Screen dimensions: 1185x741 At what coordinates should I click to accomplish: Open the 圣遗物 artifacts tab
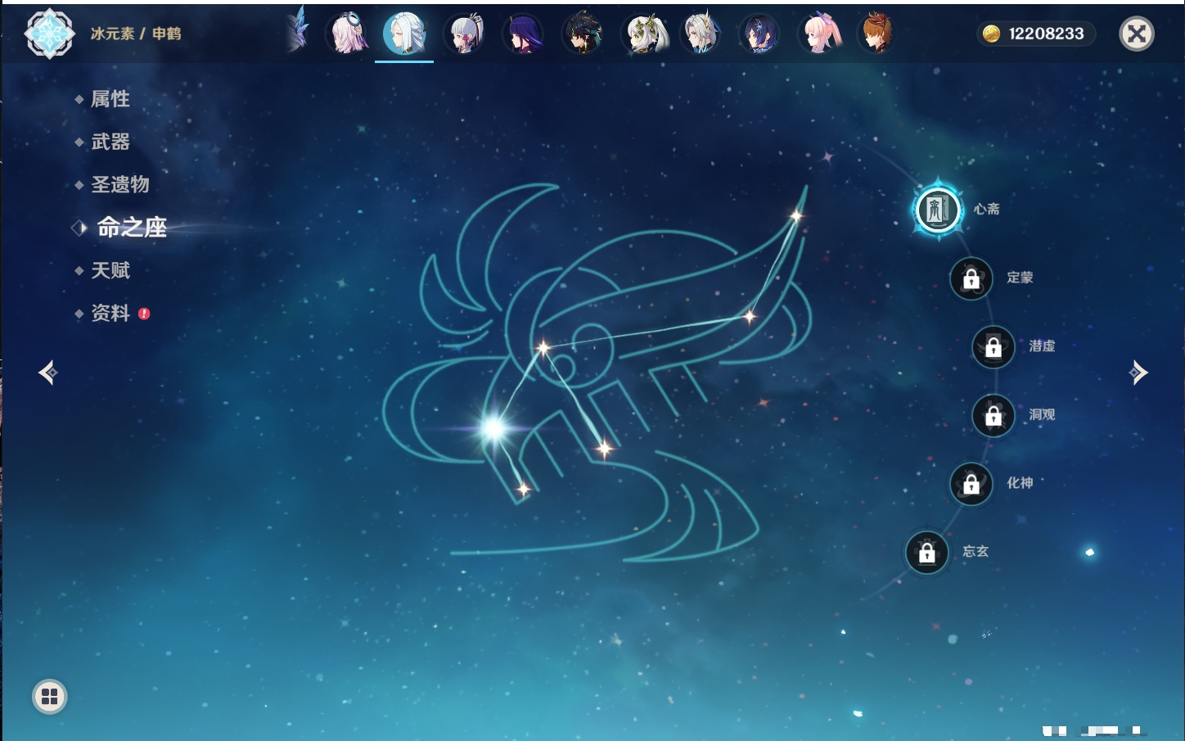pos(119,184)
